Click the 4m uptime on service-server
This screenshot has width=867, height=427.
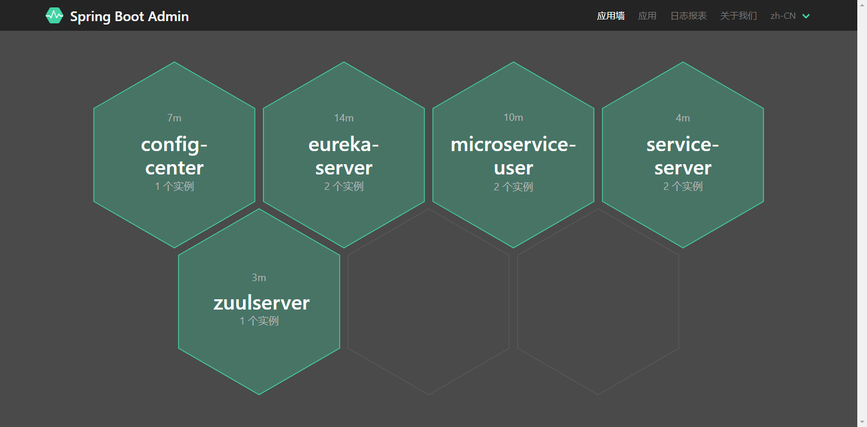coord(683,118)
